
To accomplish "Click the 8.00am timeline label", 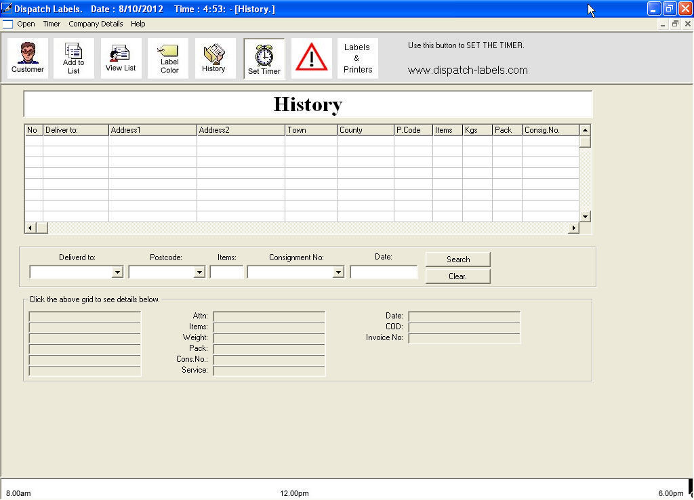I will point(18,493).
